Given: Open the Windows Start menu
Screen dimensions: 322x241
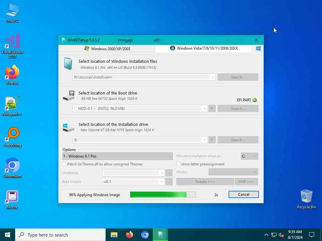Looking at the screenshot, I should 8,235.
